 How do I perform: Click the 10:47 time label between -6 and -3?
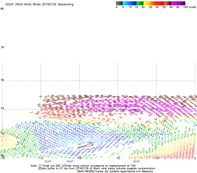[136, 162]
